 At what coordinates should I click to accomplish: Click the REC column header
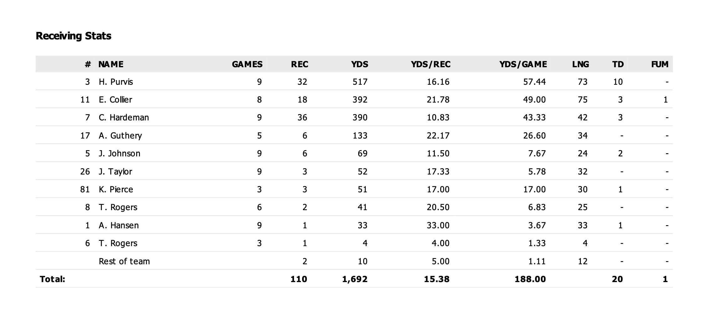point(300,64)
